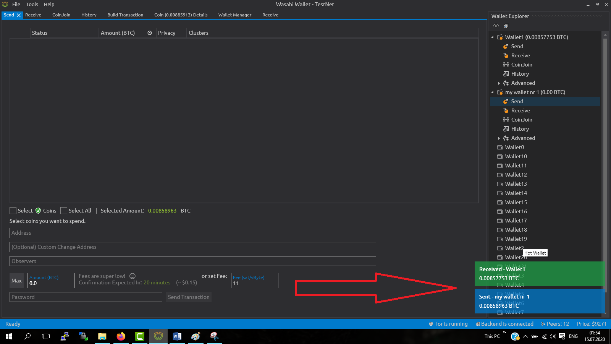Click the smiley face icon next to fees message

[x=133, y=276]
